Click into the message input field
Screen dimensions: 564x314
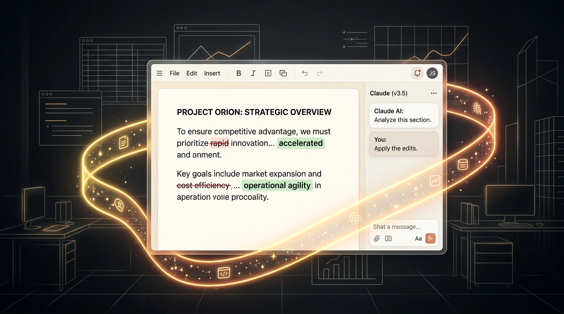(404, 227)
